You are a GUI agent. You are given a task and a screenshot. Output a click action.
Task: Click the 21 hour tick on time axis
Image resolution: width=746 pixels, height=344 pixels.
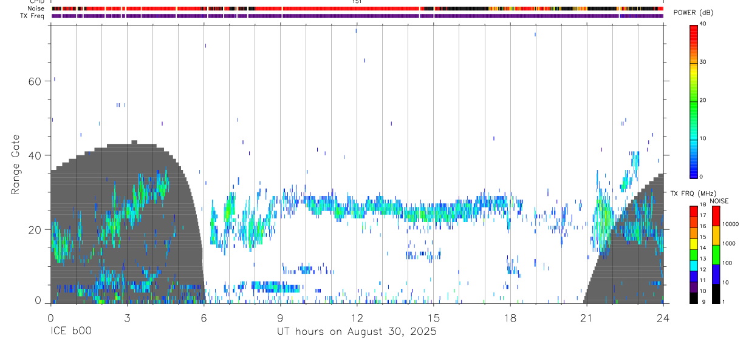click(x=586, y=317)
